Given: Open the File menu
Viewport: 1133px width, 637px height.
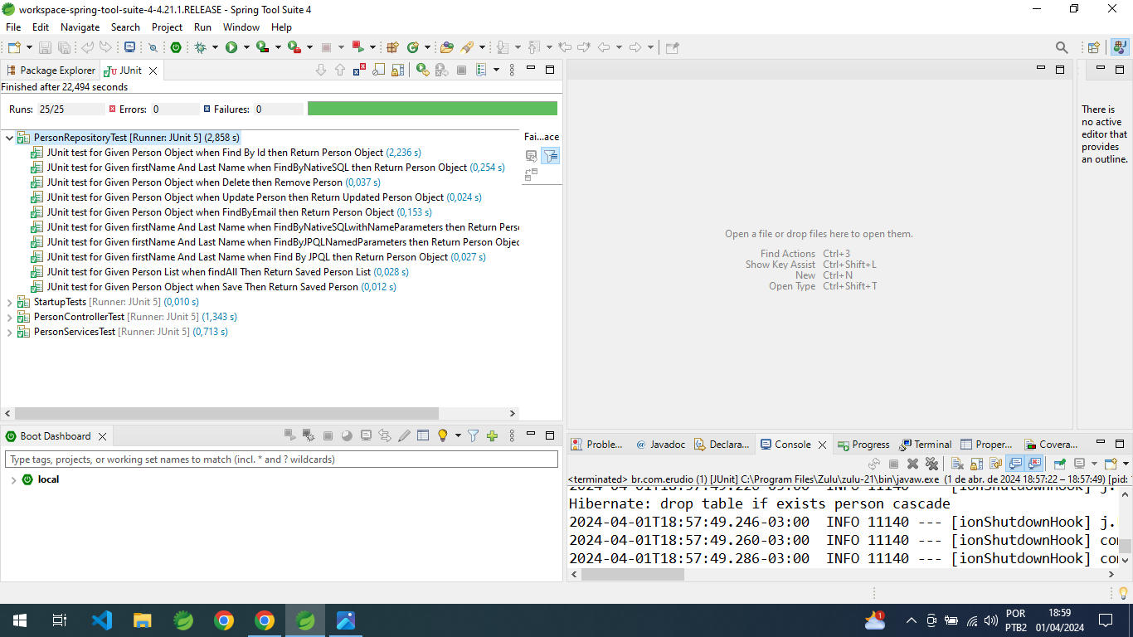Looking at the screenshot, I should click(x=13, y=27).
